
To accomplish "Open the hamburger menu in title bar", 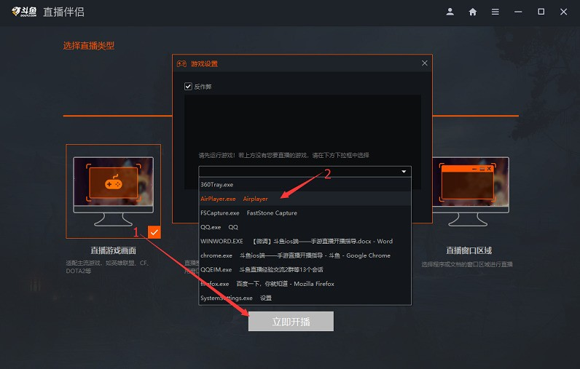I will click(495, 12).
